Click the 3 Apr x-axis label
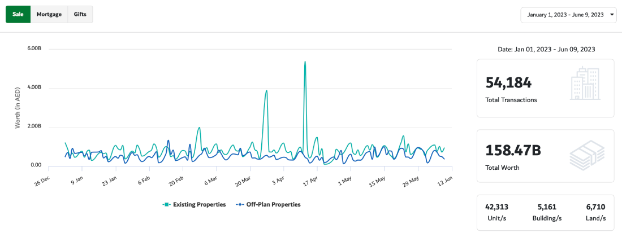 point(277,180)
